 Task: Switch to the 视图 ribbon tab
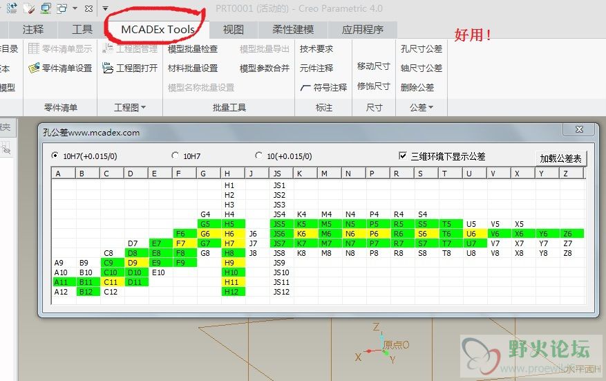233,30
